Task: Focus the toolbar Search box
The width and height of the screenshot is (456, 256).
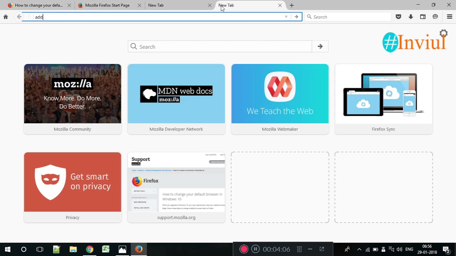Action: point(348,17)
